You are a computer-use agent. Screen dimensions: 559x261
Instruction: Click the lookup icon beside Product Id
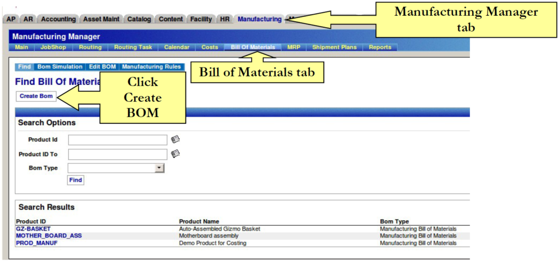[x=175, y=139]
